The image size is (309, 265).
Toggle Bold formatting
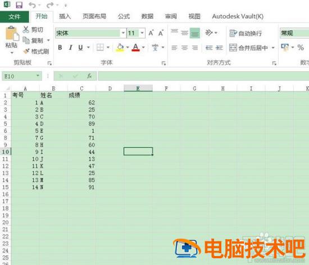click(x=60, y=48)
